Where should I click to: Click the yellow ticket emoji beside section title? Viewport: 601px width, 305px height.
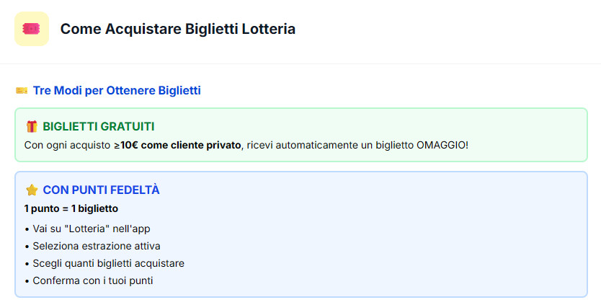click(x=22, y=91)
